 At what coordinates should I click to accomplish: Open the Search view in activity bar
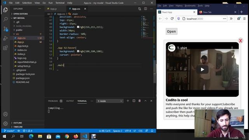tap(5, 19)
